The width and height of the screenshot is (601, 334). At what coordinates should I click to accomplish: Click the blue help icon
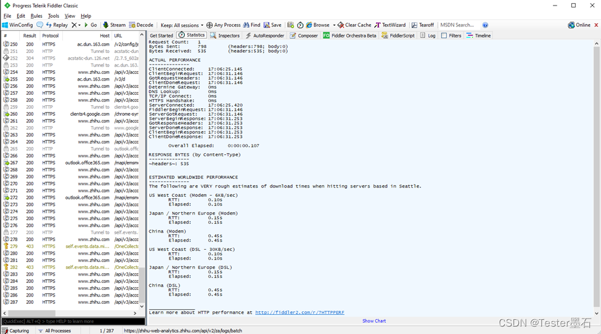coord(485,25)
